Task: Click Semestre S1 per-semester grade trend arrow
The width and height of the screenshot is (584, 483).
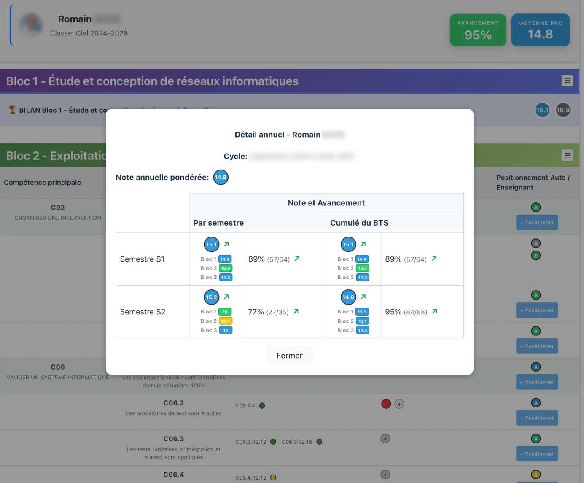Action: coord(226,244)
